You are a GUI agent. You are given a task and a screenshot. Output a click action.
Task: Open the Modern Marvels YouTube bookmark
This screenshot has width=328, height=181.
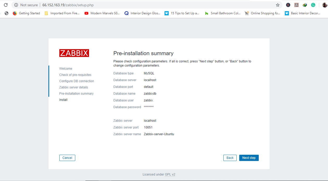[x=102, y=13]
